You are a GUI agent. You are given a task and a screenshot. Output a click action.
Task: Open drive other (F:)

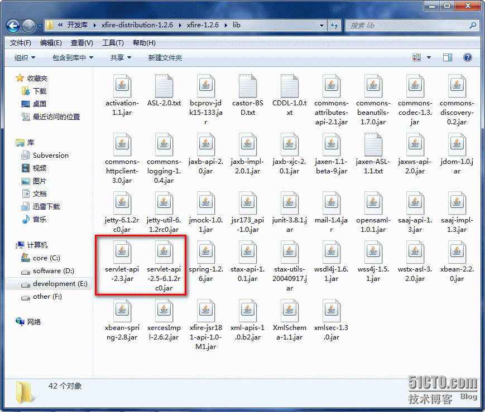click(41, 297)
